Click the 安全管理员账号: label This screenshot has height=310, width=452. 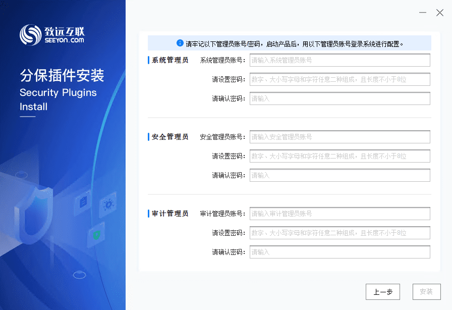point(222,137)
